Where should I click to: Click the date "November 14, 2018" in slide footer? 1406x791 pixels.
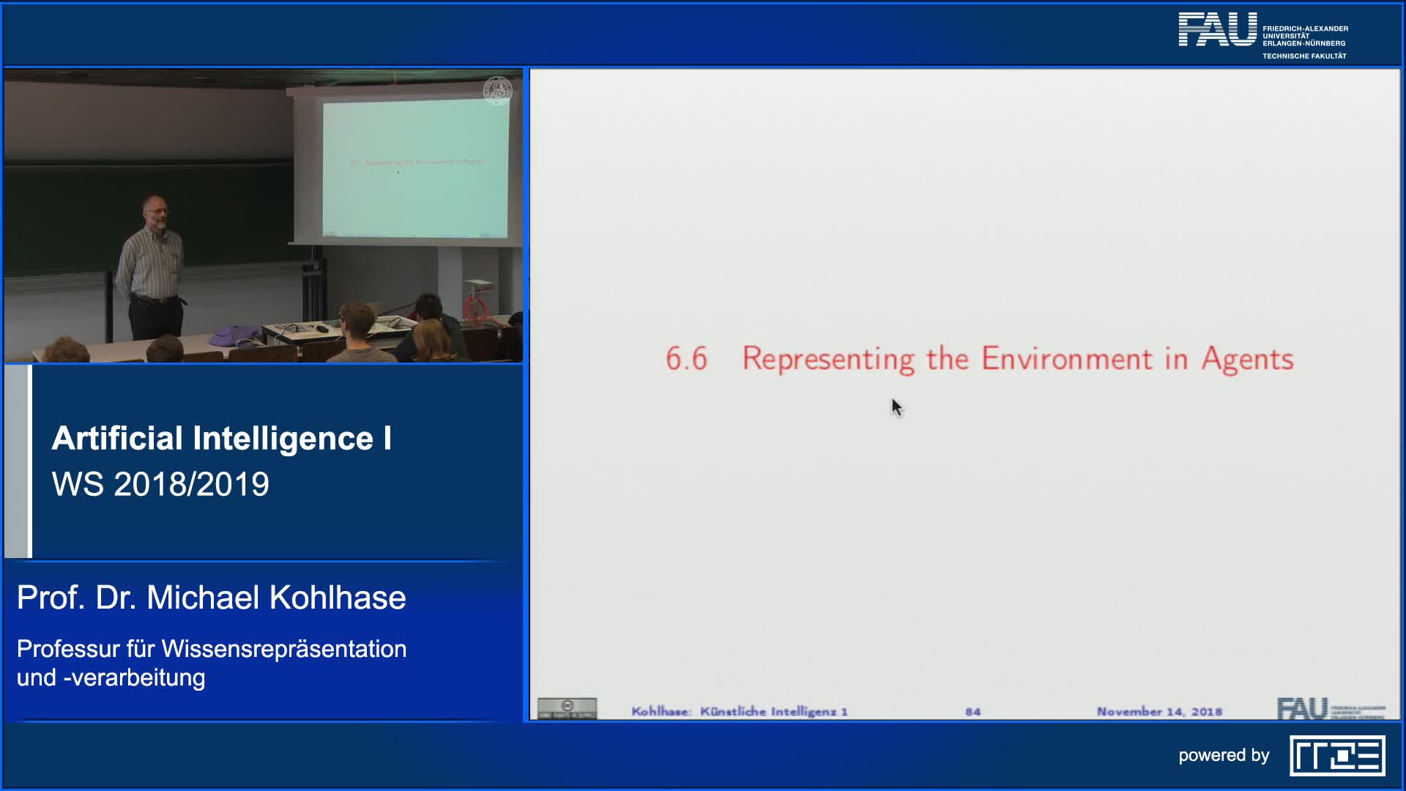(1159, 712)
